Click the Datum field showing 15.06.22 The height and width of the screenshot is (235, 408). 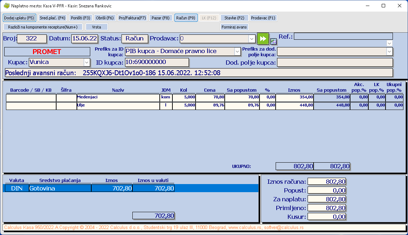[x=85, y=39]
